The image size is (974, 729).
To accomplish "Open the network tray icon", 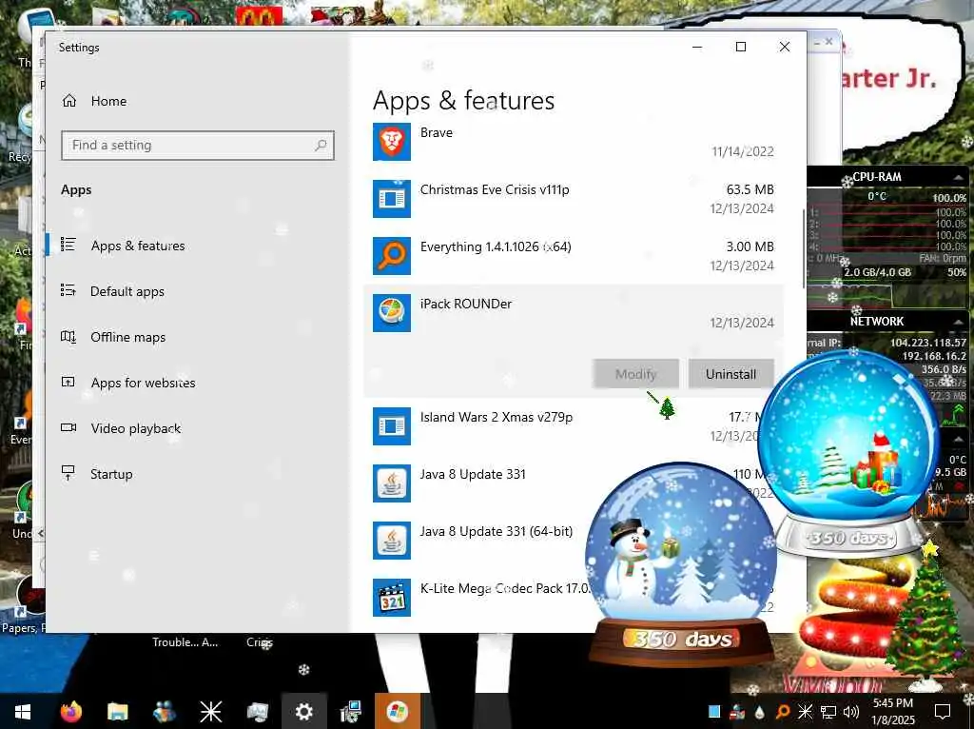I will pyautogui.click(x=828, y=712).
